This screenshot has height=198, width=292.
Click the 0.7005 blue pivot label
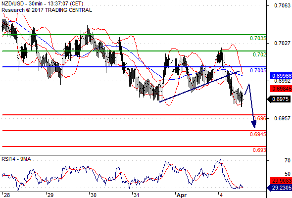(x=258, y=70)
